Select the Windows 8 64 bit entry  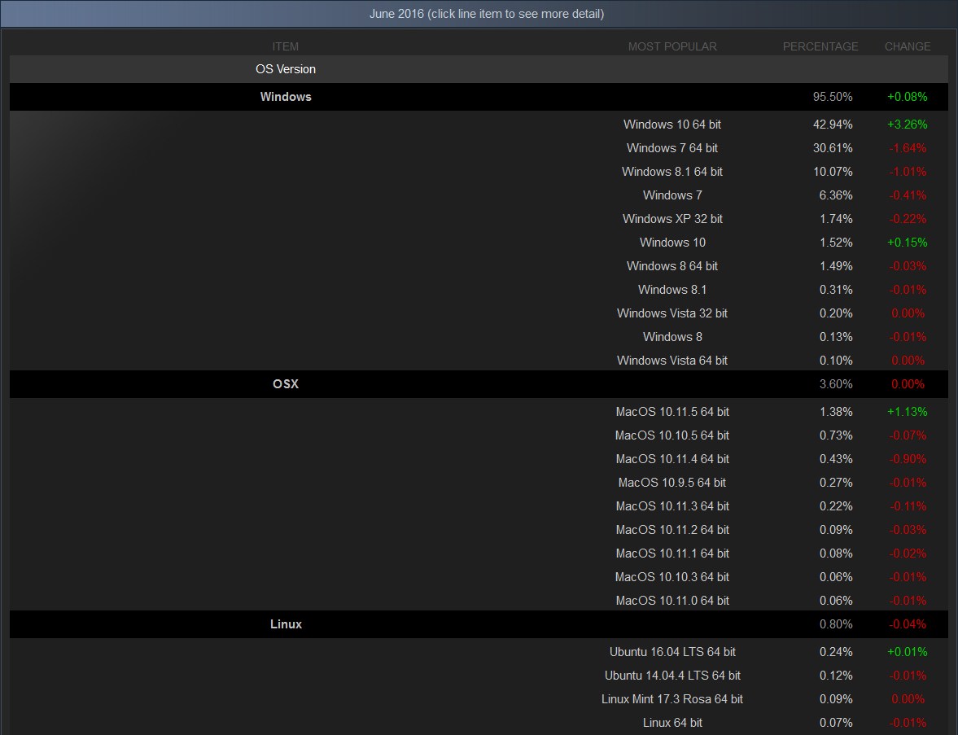pos(672,266)
